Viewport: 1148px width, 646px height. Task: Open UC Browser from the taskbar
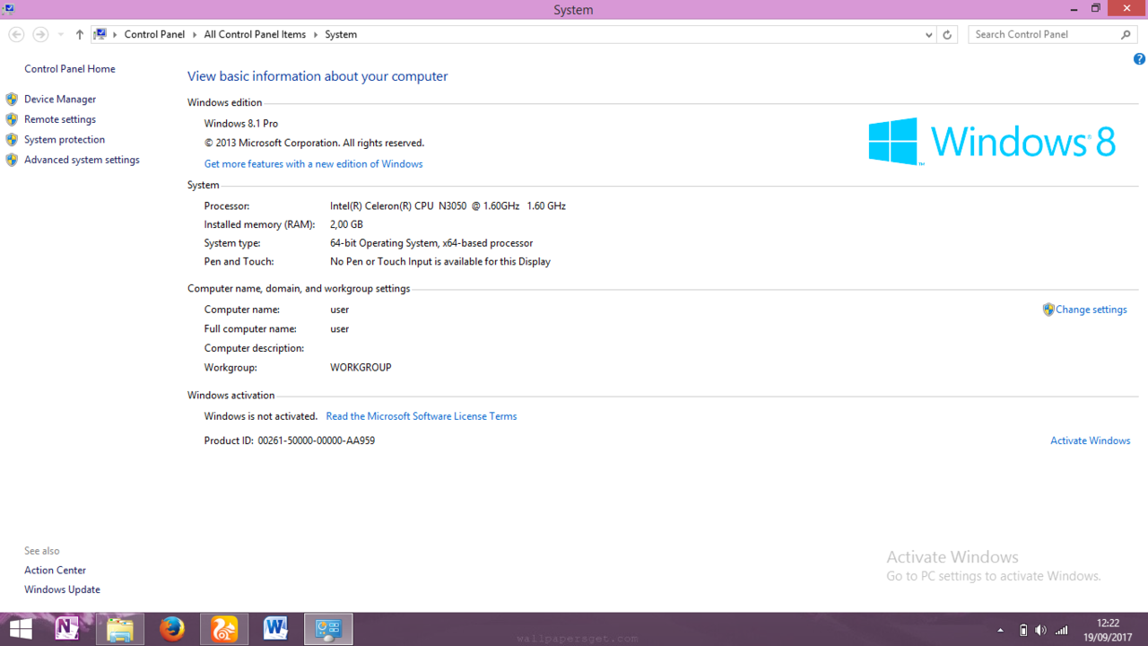click(224, 629)
